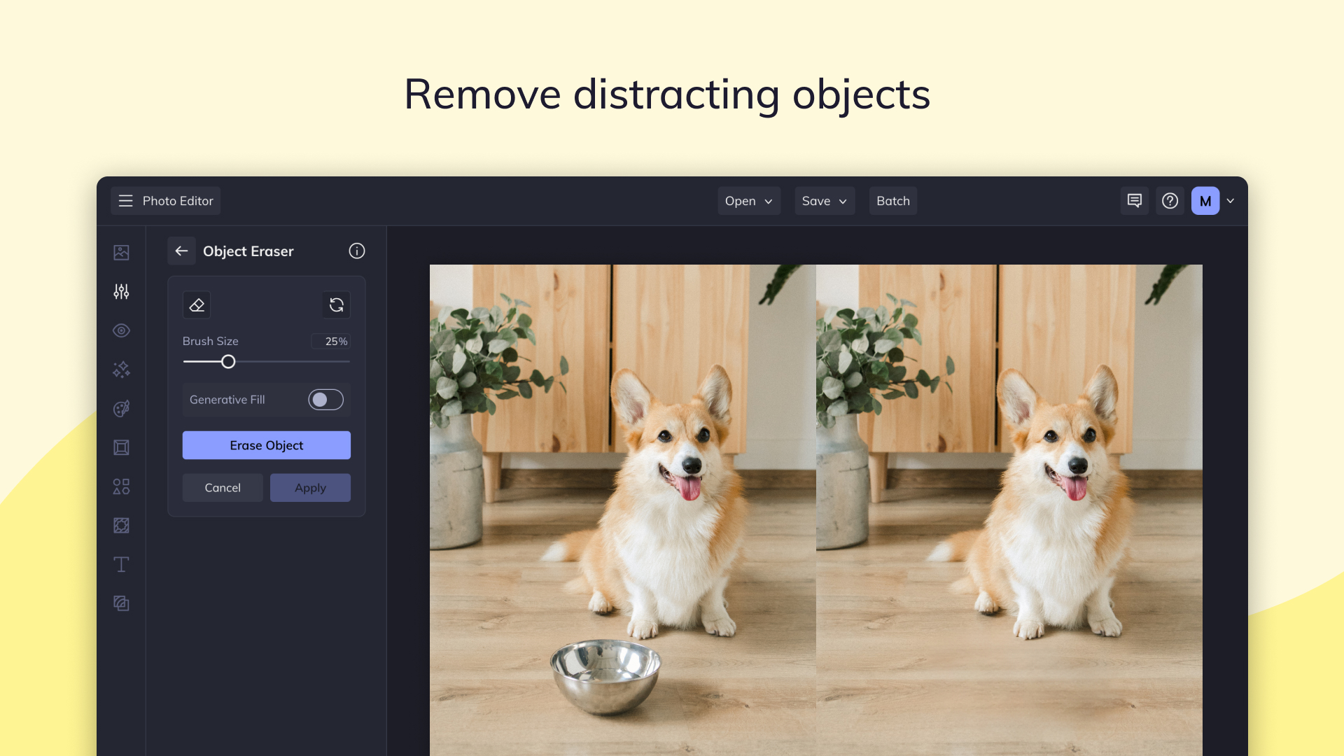Open the Touch Up eye icon
This screenshot has width=1344, height=756.
pyautogui.click(x=121, y=330)
